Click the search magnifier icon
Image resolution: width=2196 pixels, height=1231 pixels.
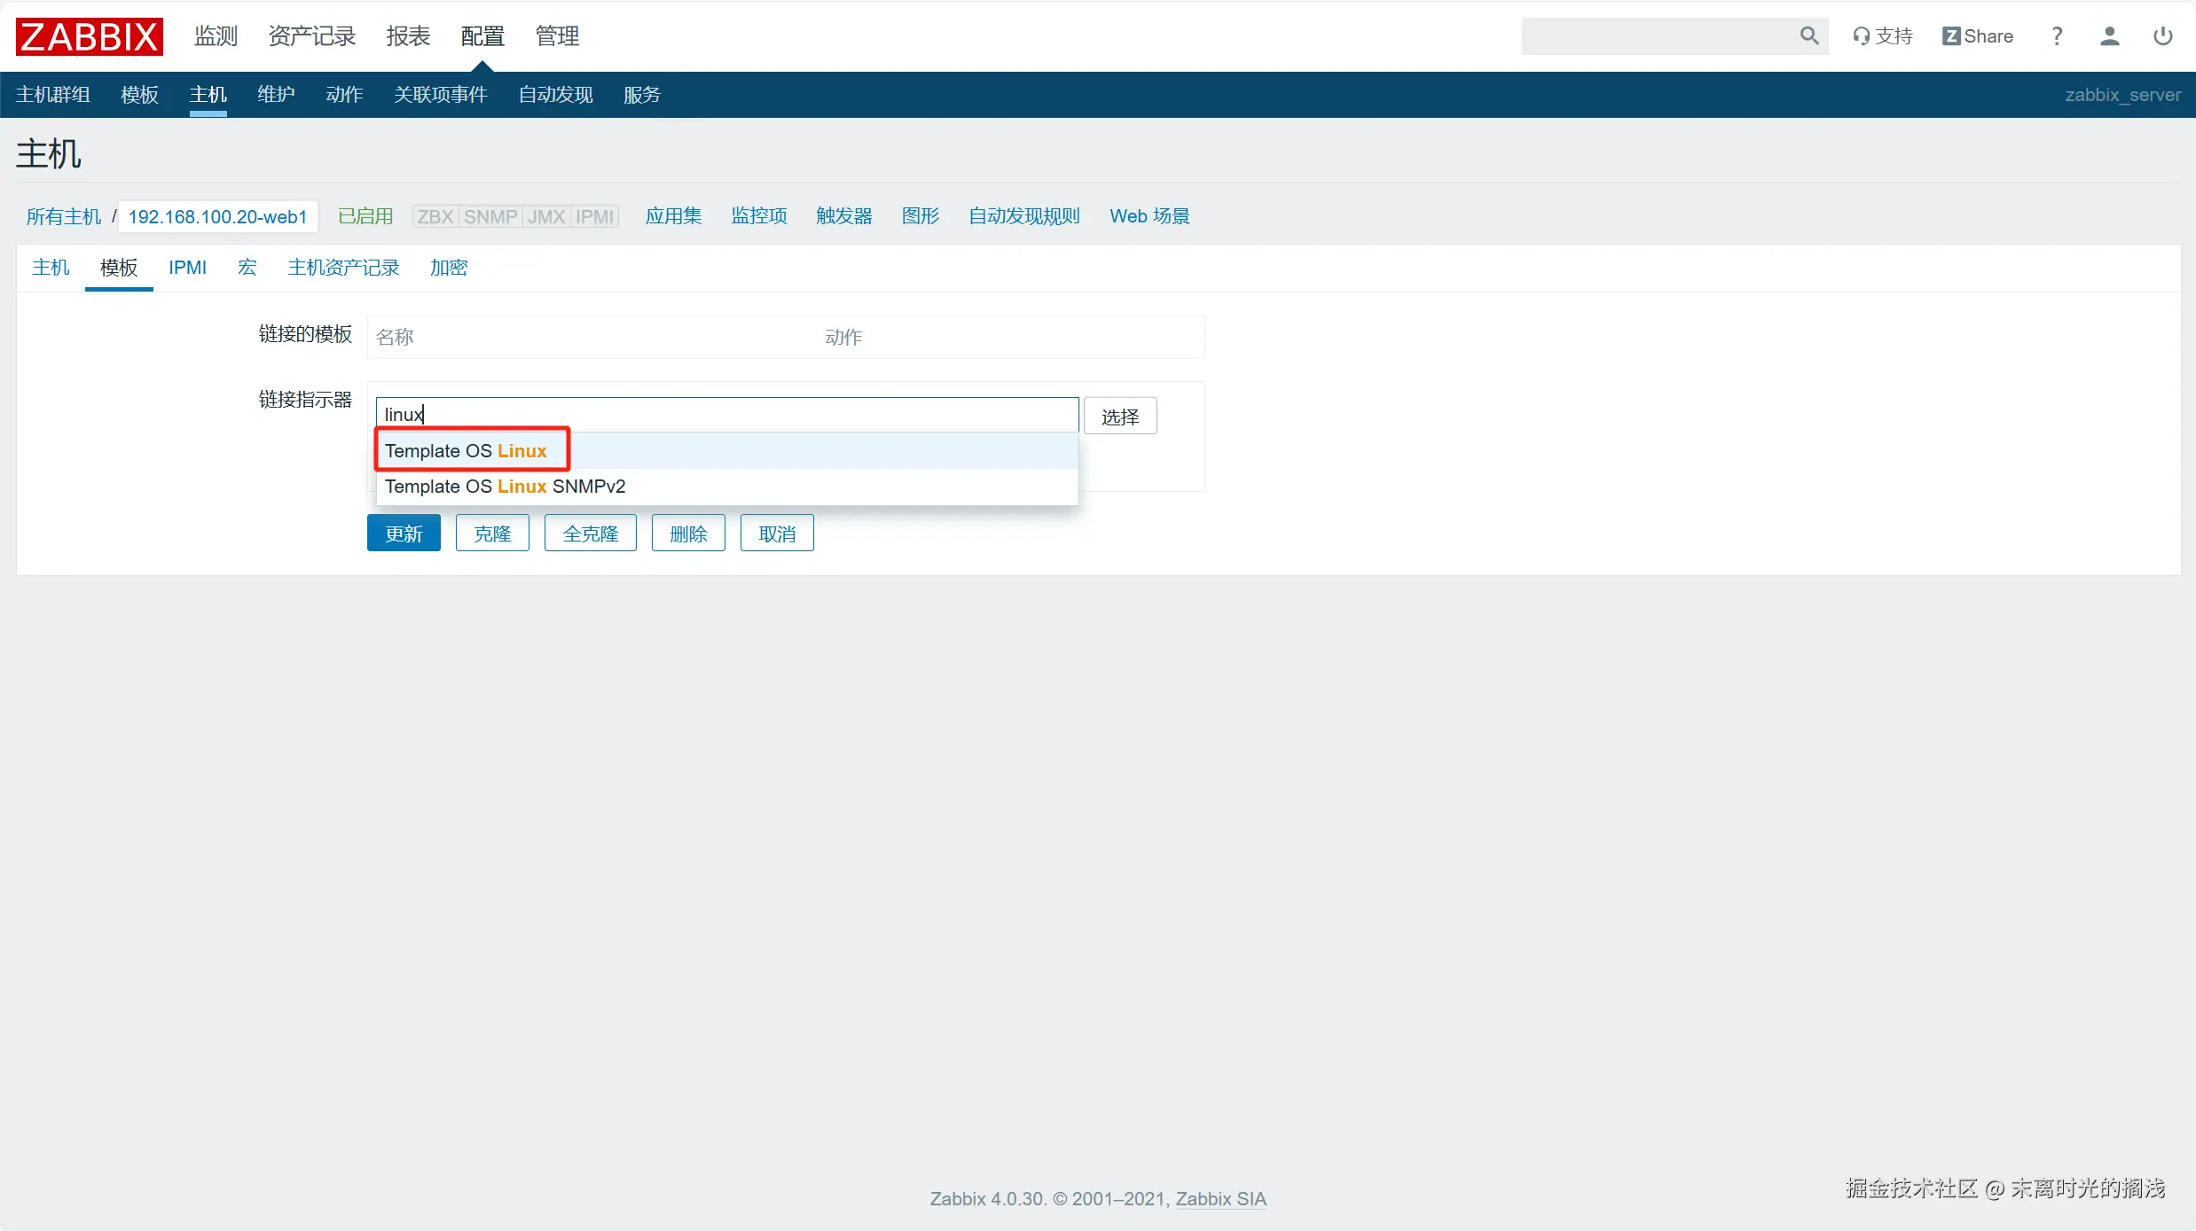1808,35
